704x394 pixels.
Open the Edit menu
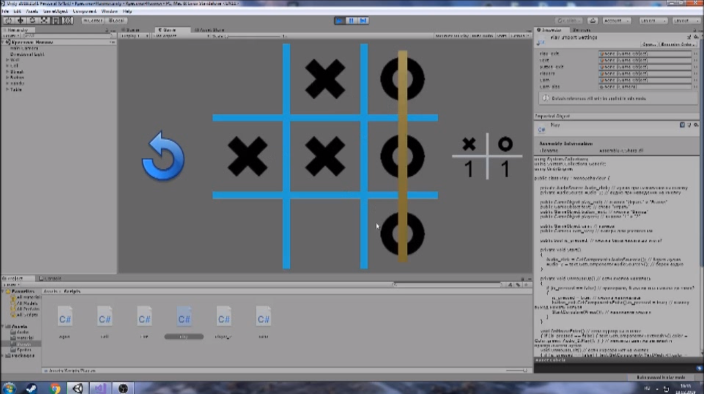tap(17, 11)
